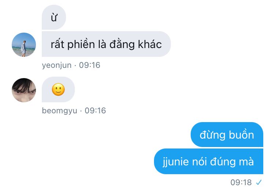Select the "jjunie nói đúng mà" bubble

tap(209, 161)
